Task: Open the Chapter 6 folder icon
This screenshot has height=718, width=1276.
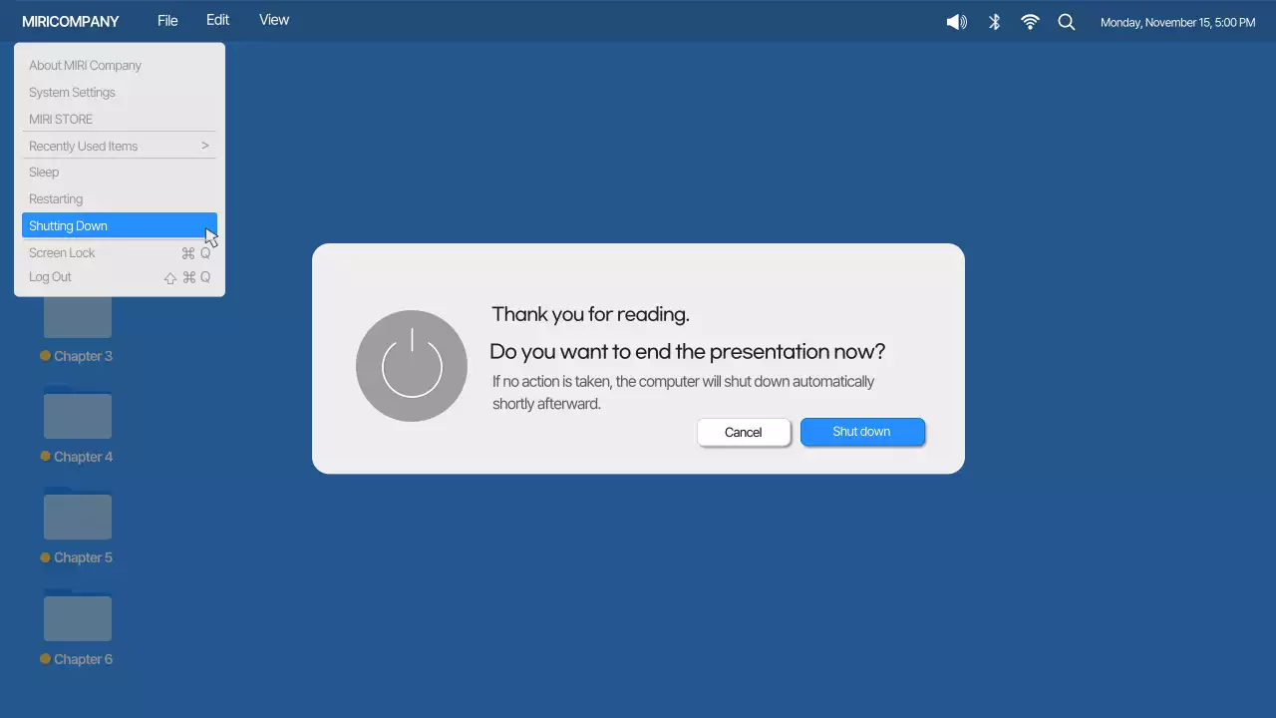Action: [78, 615]
